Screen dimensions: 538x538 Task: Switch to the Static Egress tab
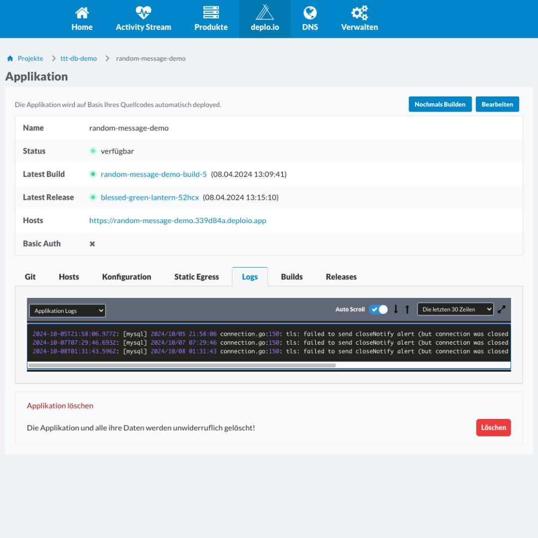point(197,276)
